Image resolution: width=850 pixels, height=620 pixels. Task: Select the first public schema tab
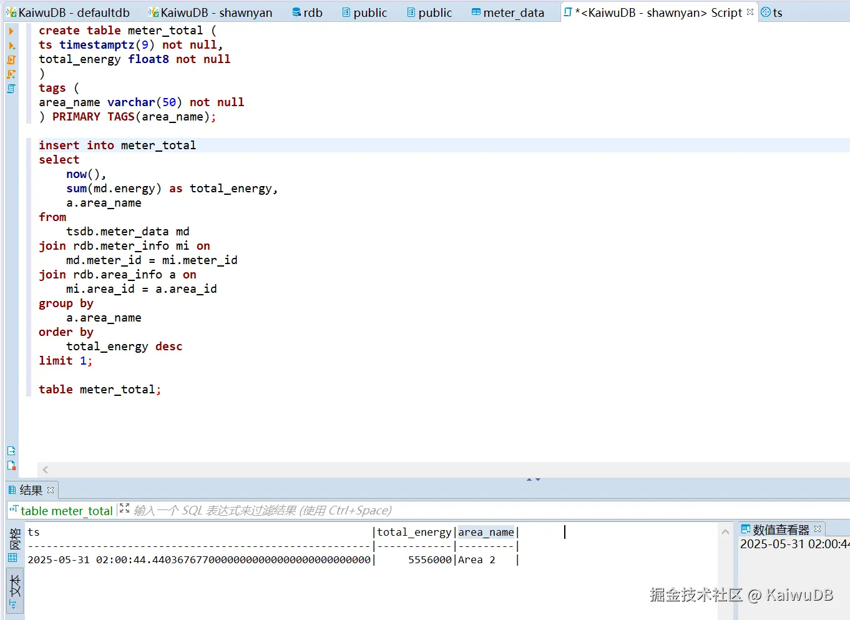(x=365, y=12)
